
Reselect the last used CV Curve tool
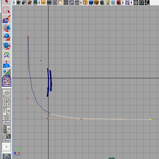[x=6, y=82]
